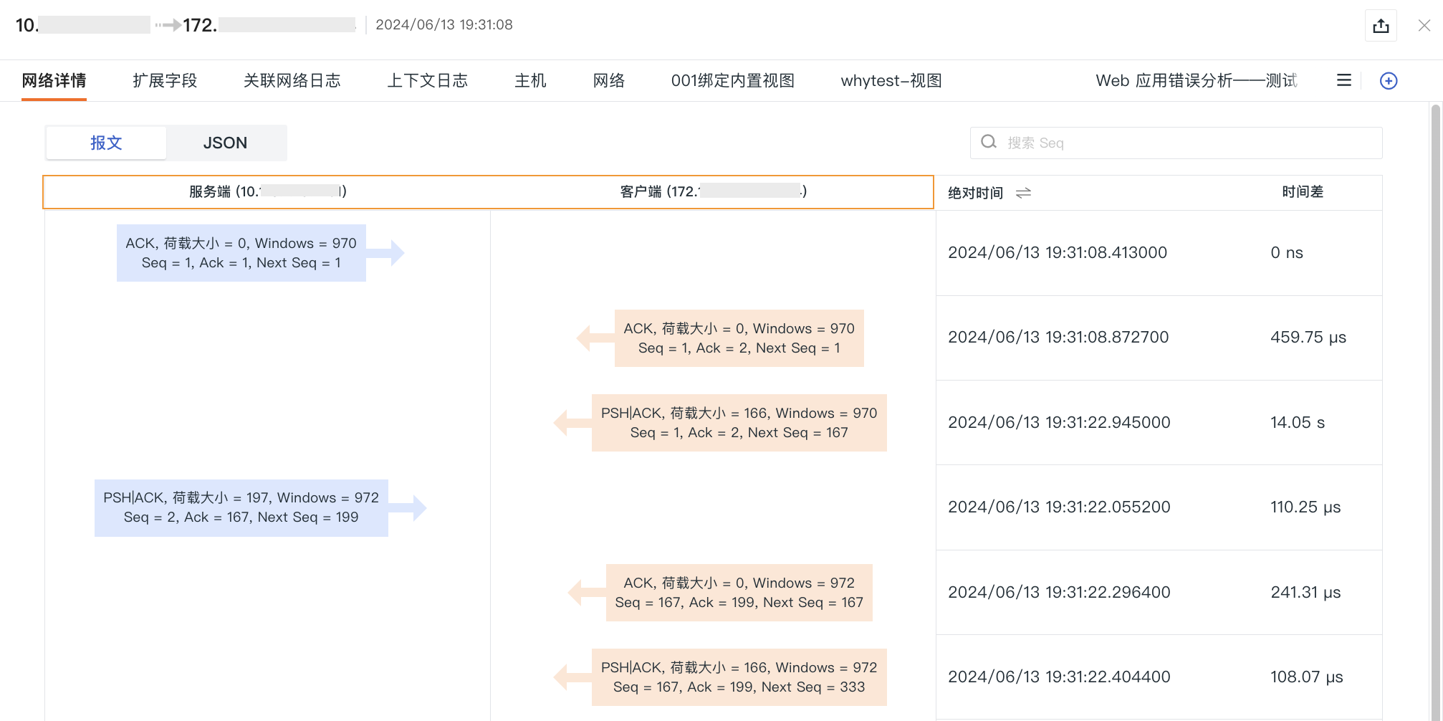Select client PSH|ACK packet Next Seq = 167
Image resolution: width=1443 pixels, height=721 pixels.
pos(739,423)
